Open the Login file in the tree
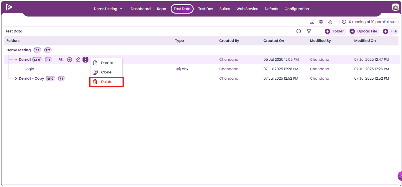402x187 pixels. (x=29, y=69)
